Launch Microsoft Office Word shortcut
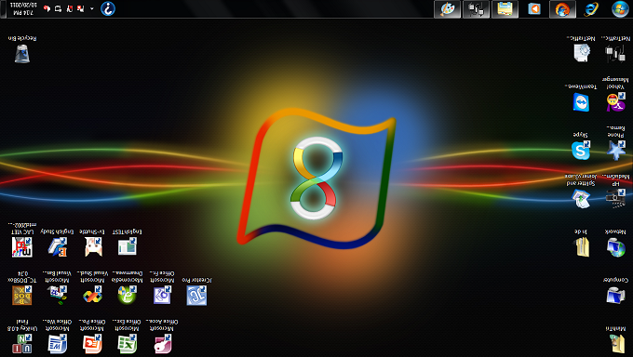 point(57,337)
